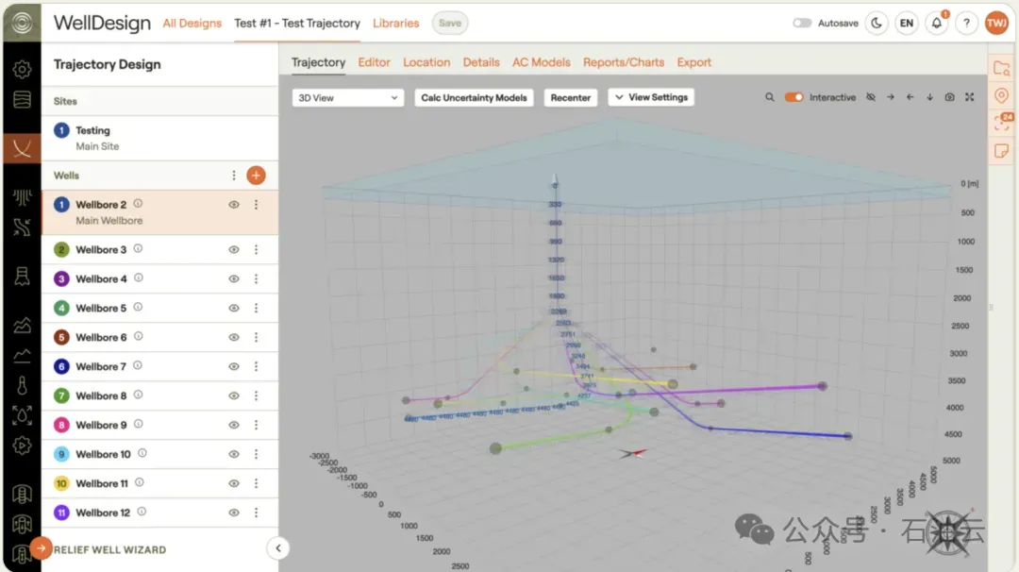Image resolution: width=1019 pixels, height=572 pixels.
Task: Open language selector EN
Action: click(x=907, y=23)
